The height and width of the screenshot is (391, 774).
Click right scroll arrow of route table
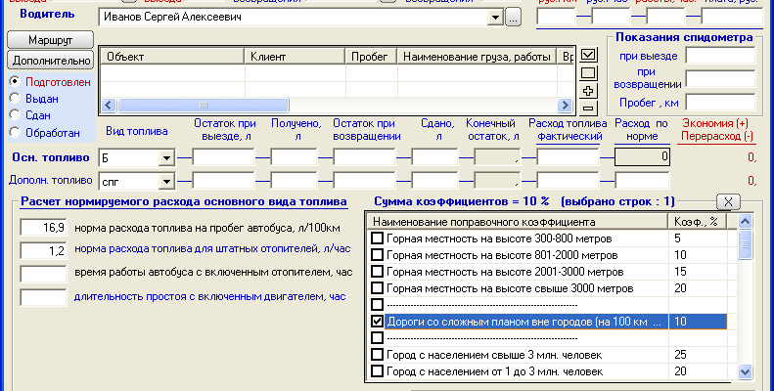click(565, 106)
